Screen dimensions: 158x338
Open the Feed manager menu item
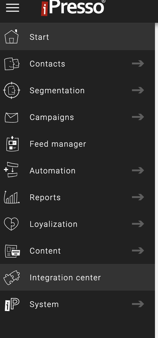tap(77, 144)
